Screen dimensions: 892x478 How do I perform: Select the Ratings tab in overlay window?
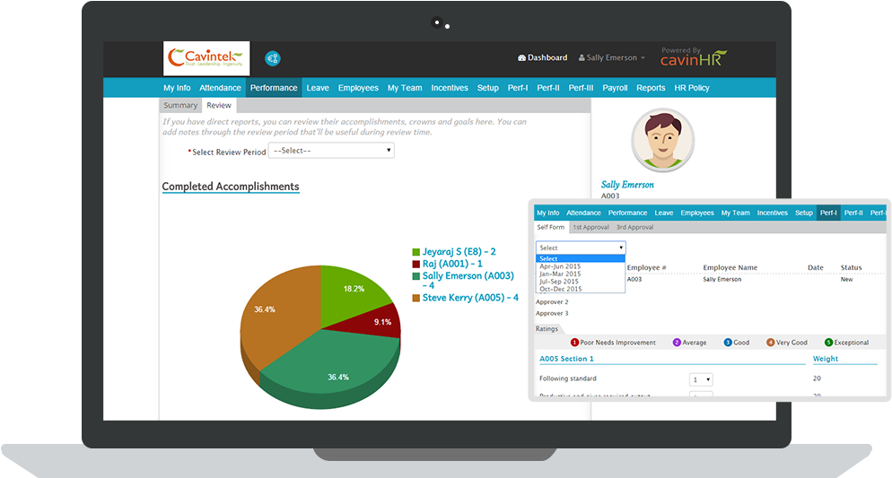(x=547, y=328)
